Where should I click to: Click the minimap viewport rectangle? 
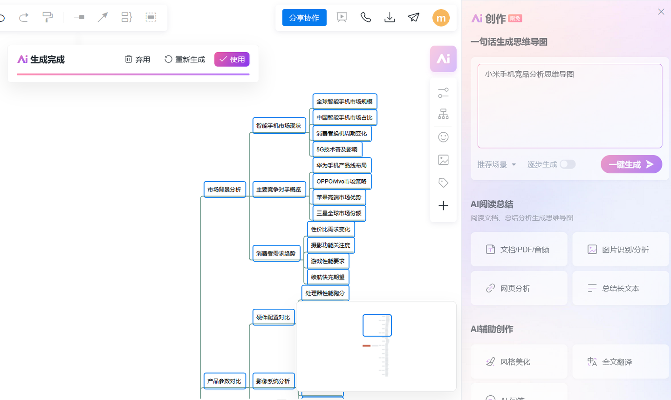click(x=377, y=325)
